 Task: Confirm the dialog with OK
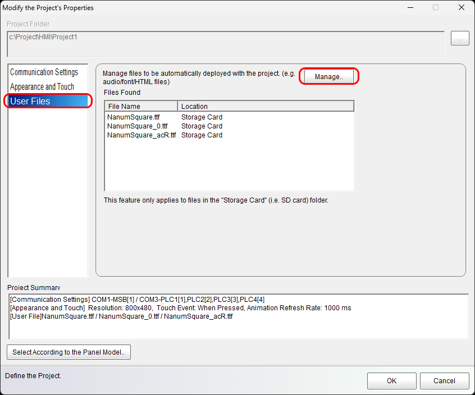pos(391,381)
